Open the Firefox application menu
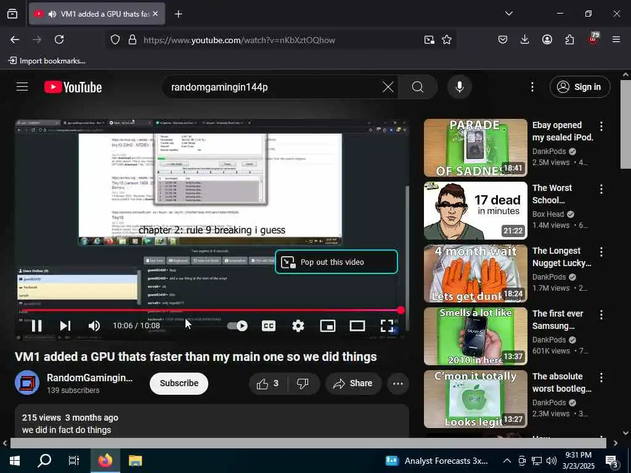Screen dimensions: 631x473 coord(616,40)
